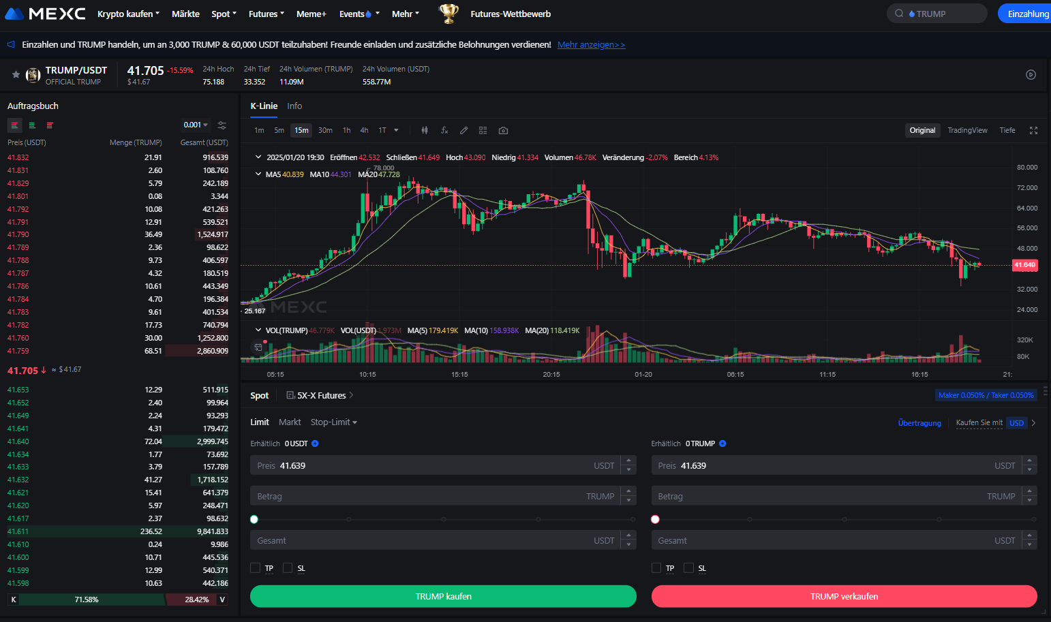The width and height of the screenshot is (1051, 622).
Task: Open the 0.001 price precision dropdown
Action: coord(196,125)
